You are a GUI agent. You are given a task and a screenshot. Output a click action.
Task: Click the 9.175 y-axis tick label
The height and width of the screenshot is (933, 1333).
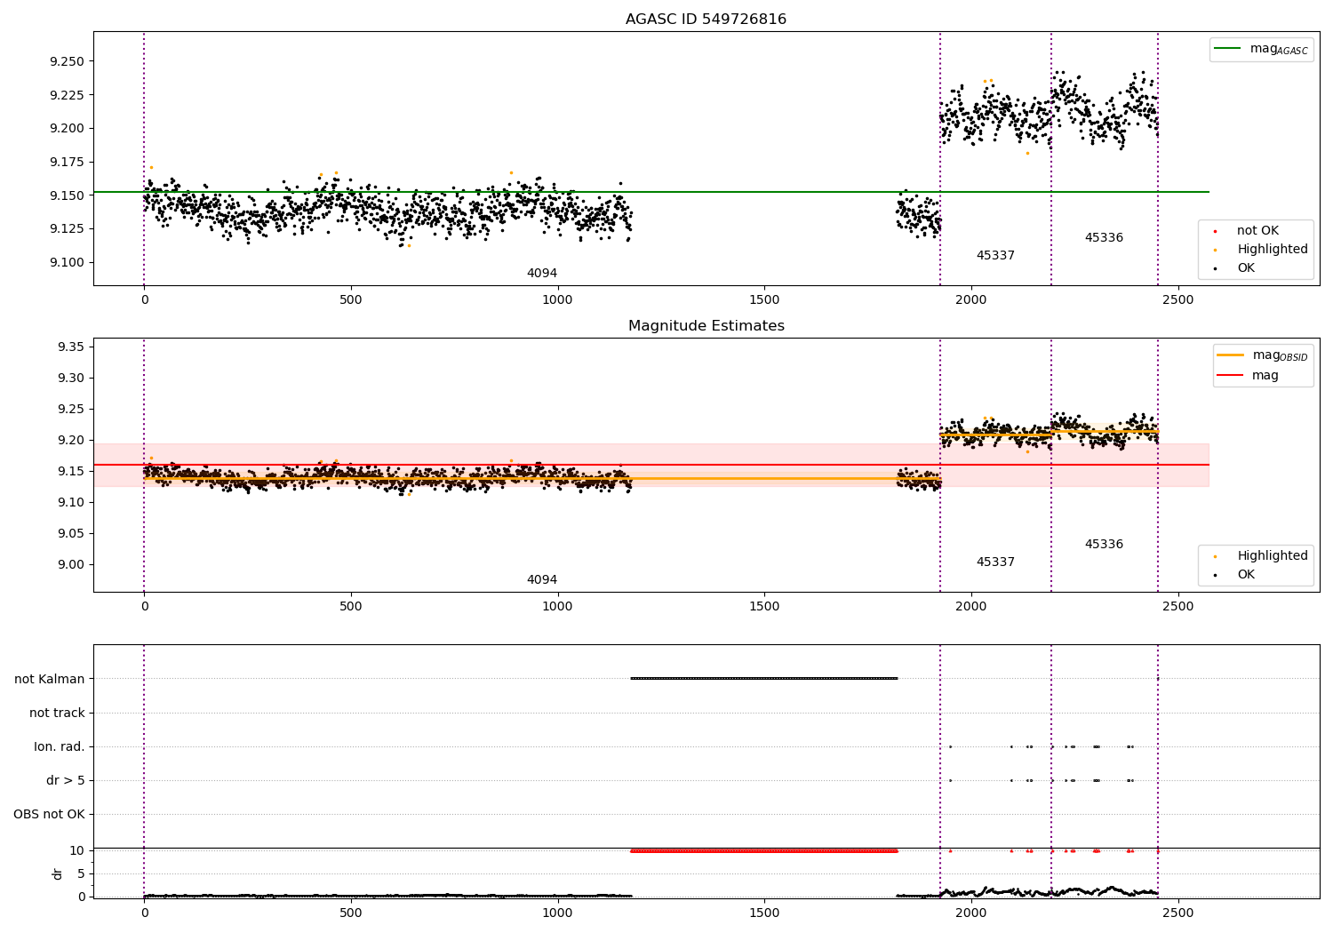tap(67, 162)
